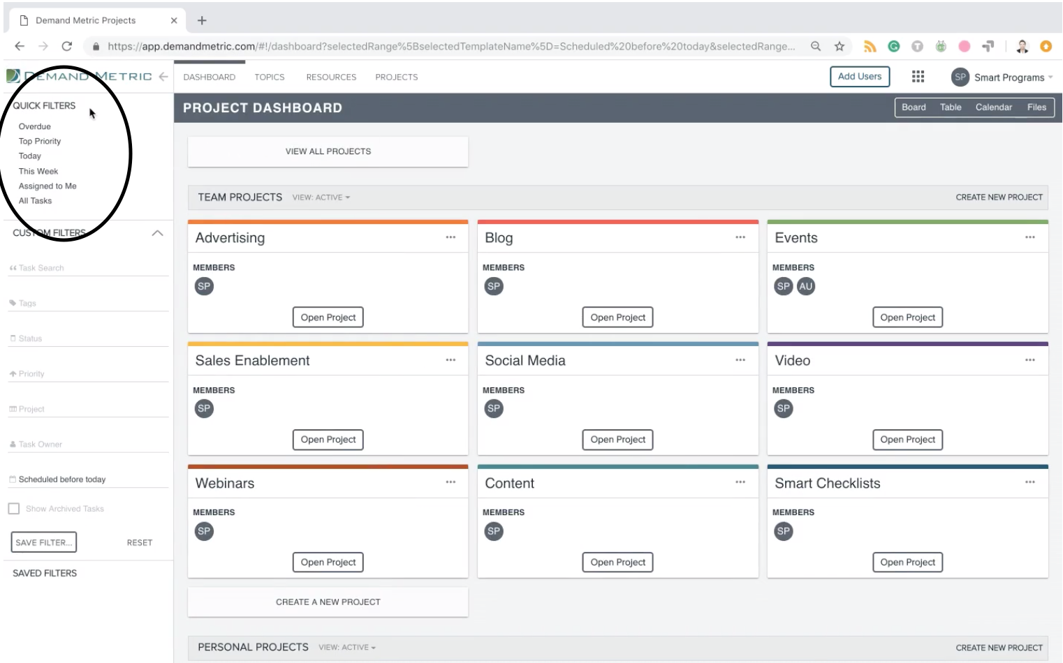The height and width of the screenshot is (663, 1063).
Task: Click the browser profile avatar icon
Action: [x=1022, y=46]
